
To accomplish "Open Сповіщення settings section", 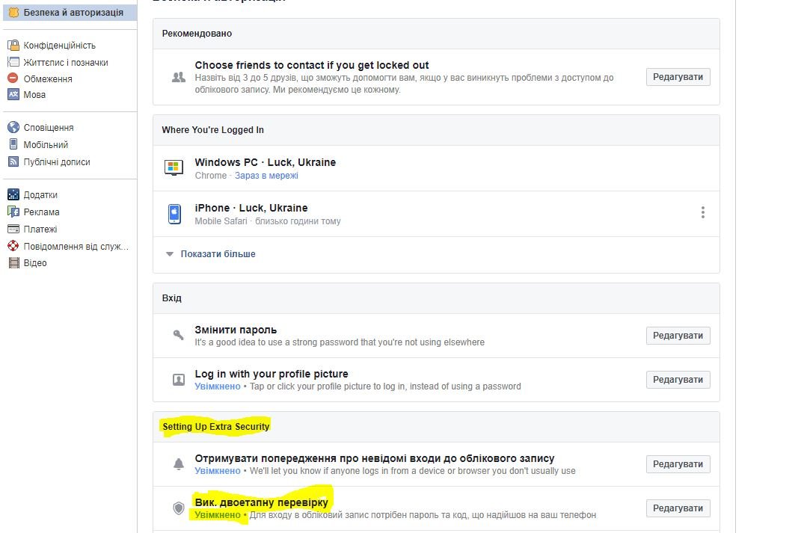I will (x=49, y=128).
